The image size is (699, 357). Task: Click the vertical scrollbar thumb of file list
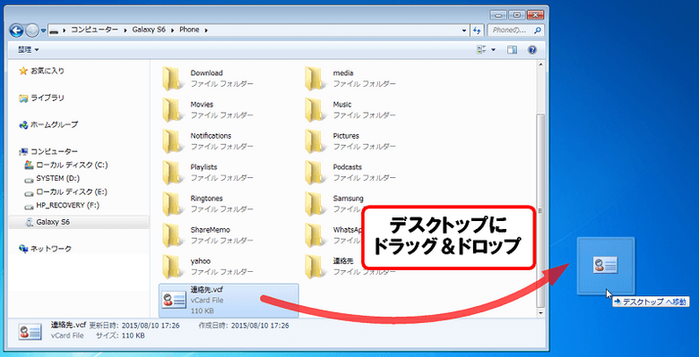[539, 210]
